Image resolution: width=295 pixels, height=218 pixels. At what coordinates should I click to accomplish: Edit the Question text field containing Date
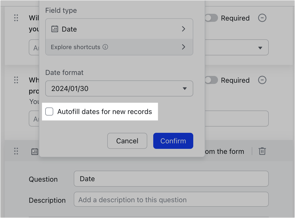point(171,179)
